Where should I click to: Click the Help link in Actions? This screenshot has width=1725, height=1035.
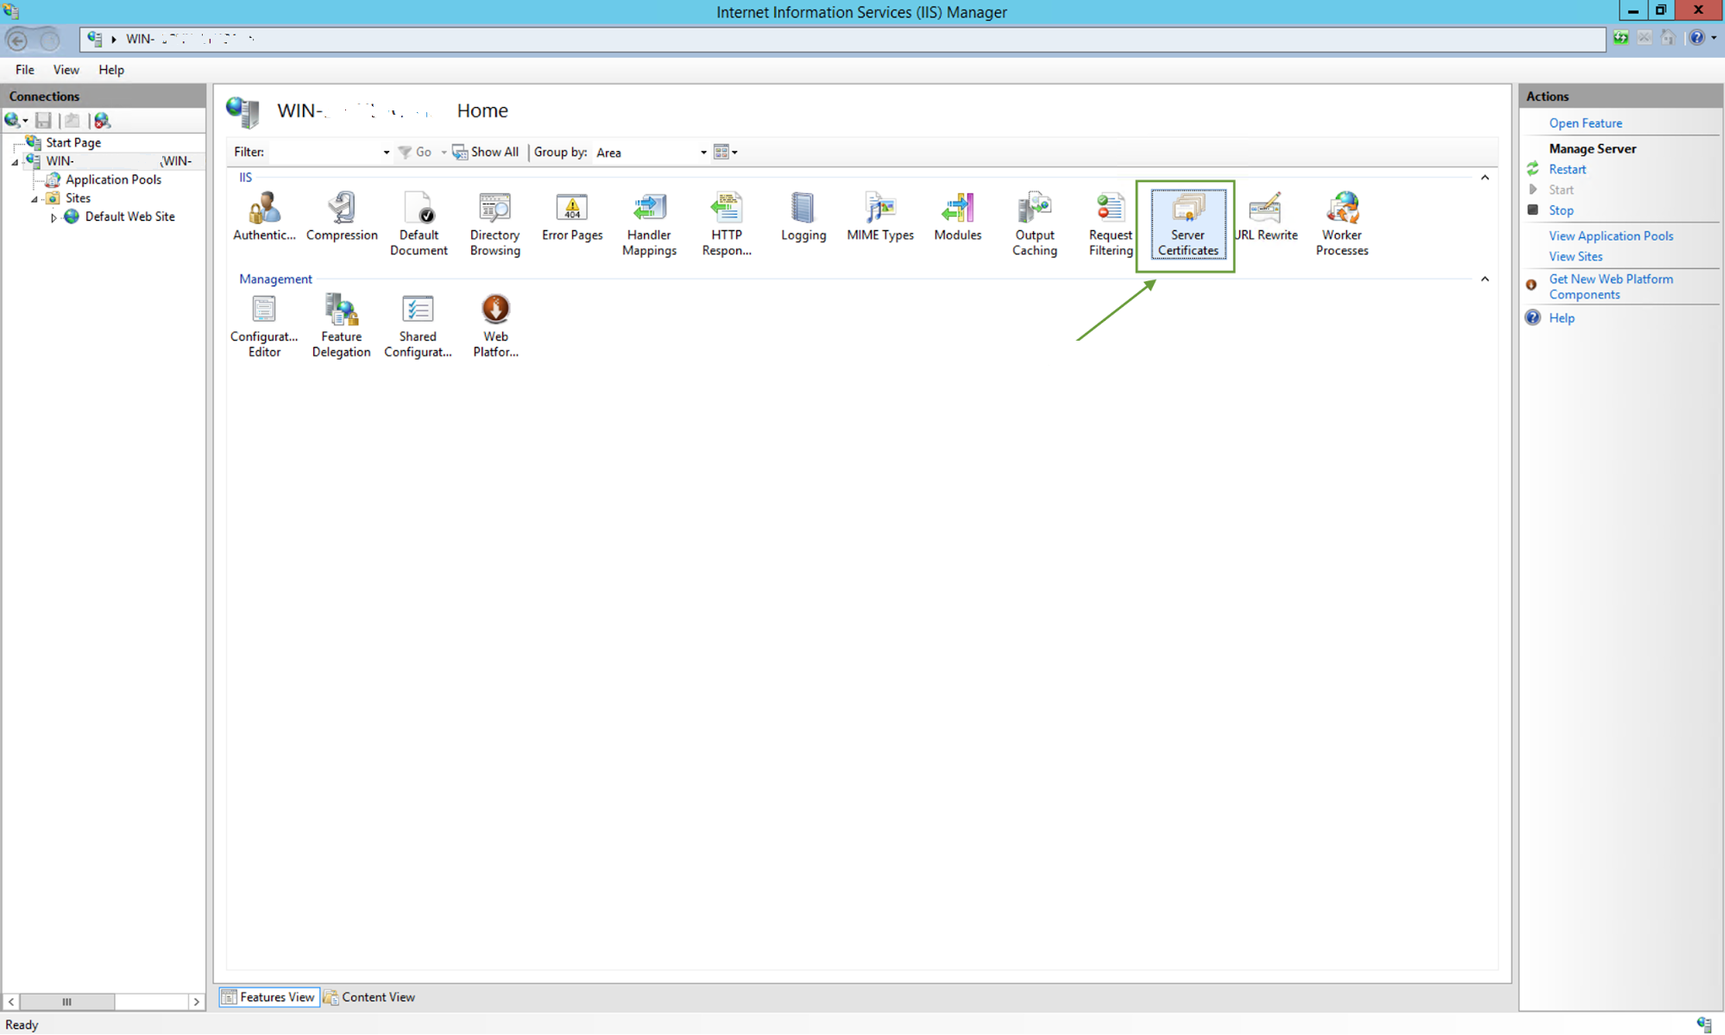1562,318
